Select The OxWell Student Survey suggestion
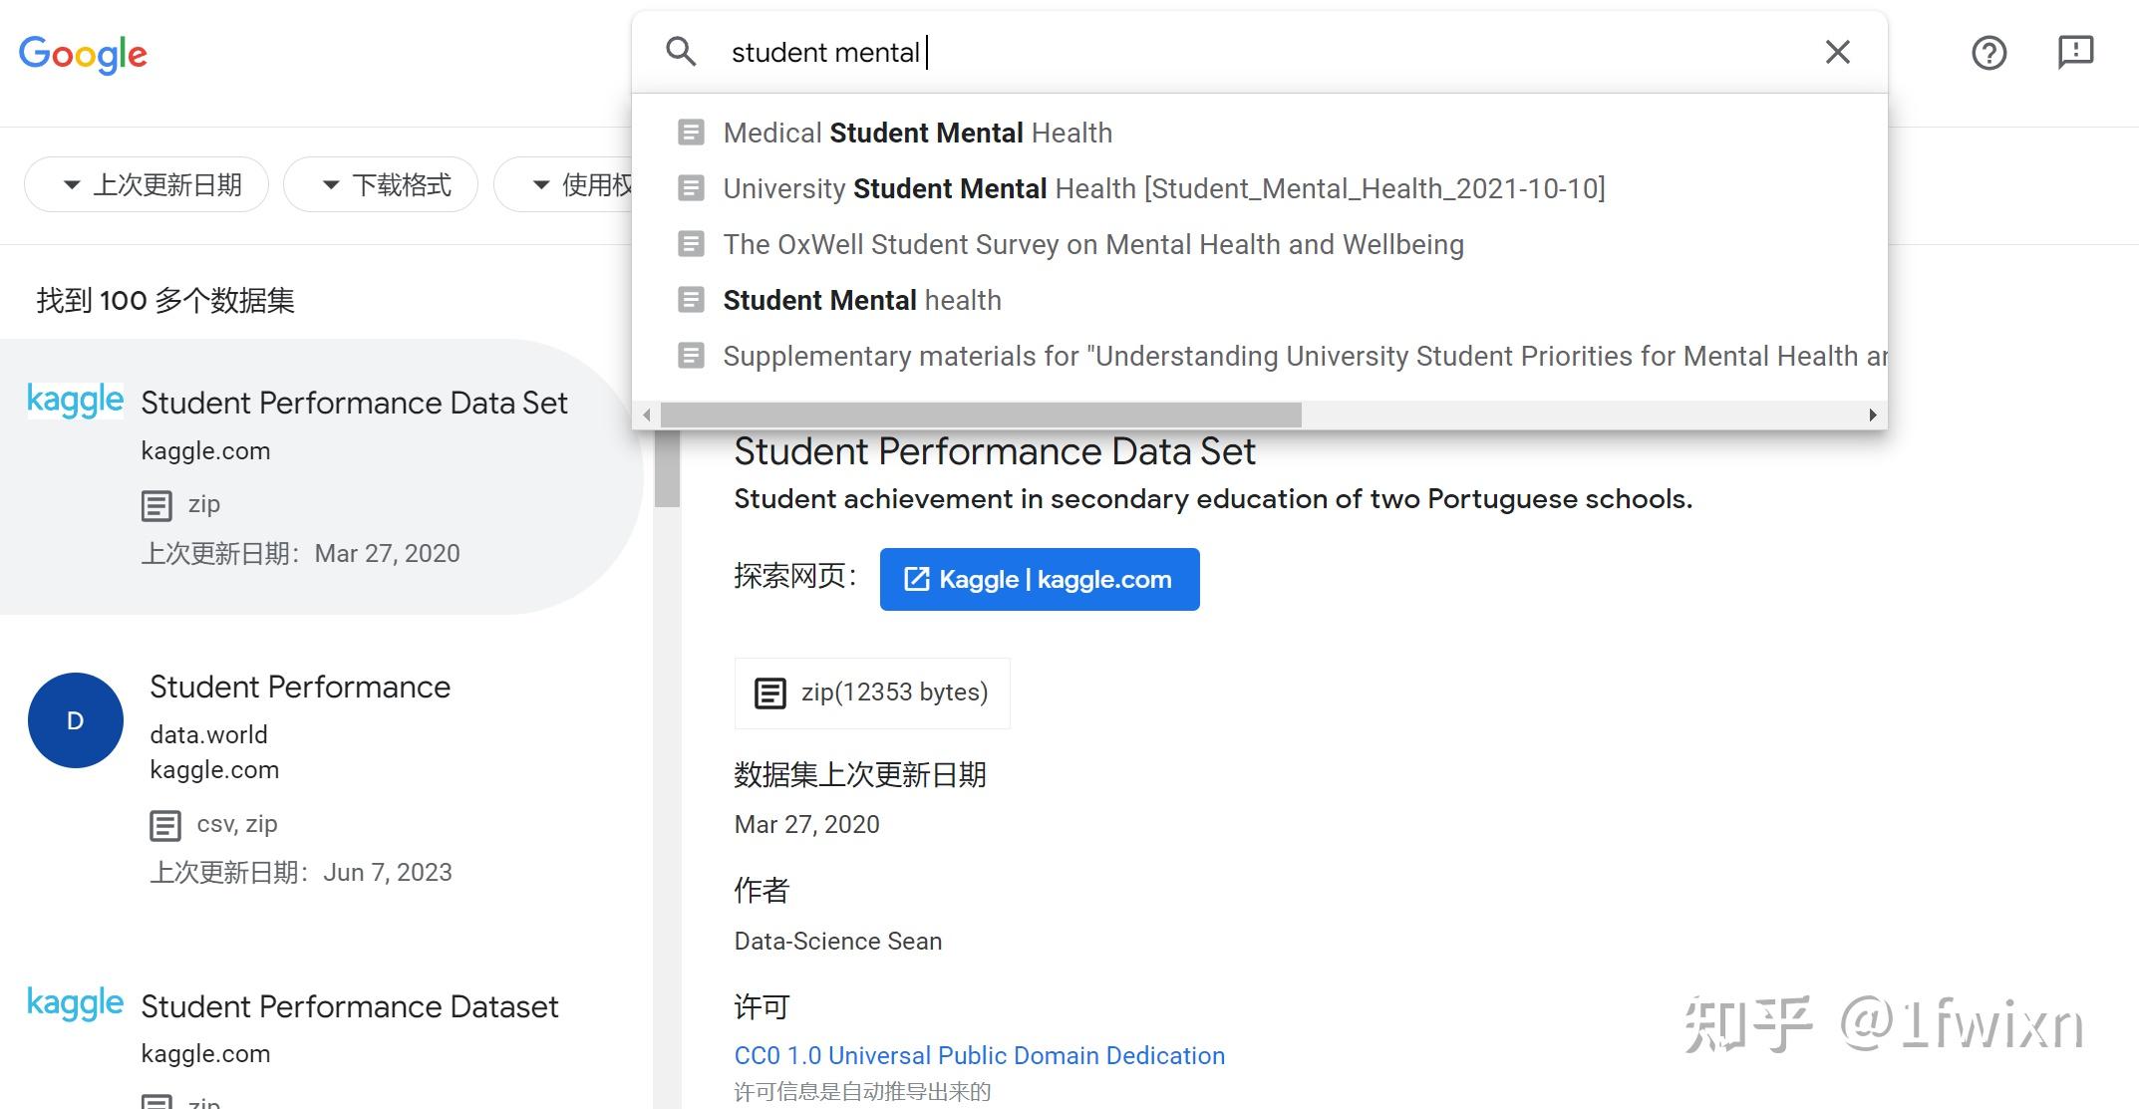 [1092, 244]
